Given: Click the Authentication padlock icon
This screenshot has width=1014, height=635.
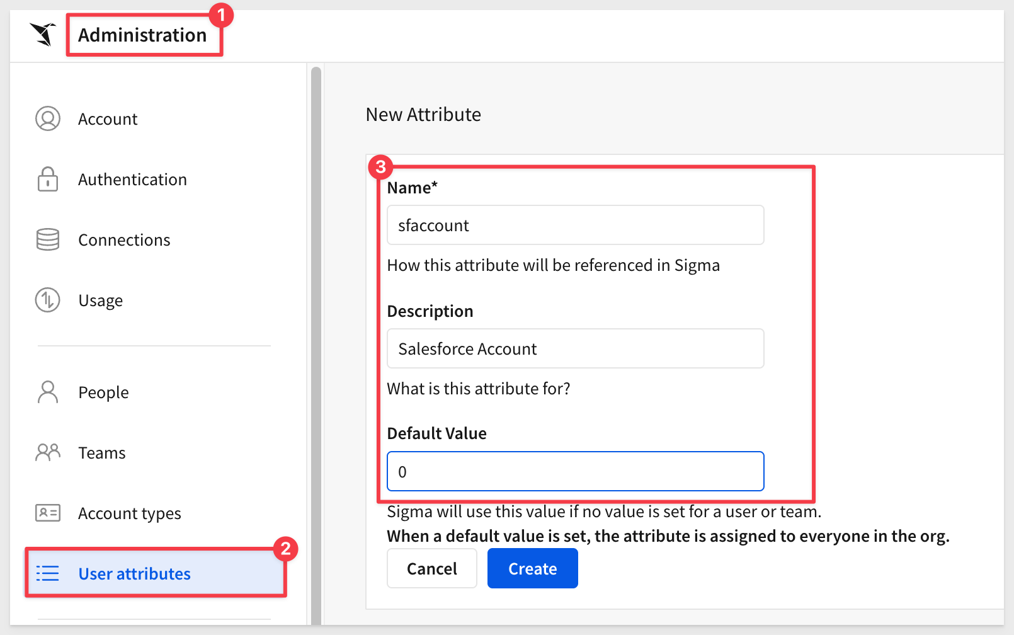Looking at the screenshot, I should click(x=48, y=180).
